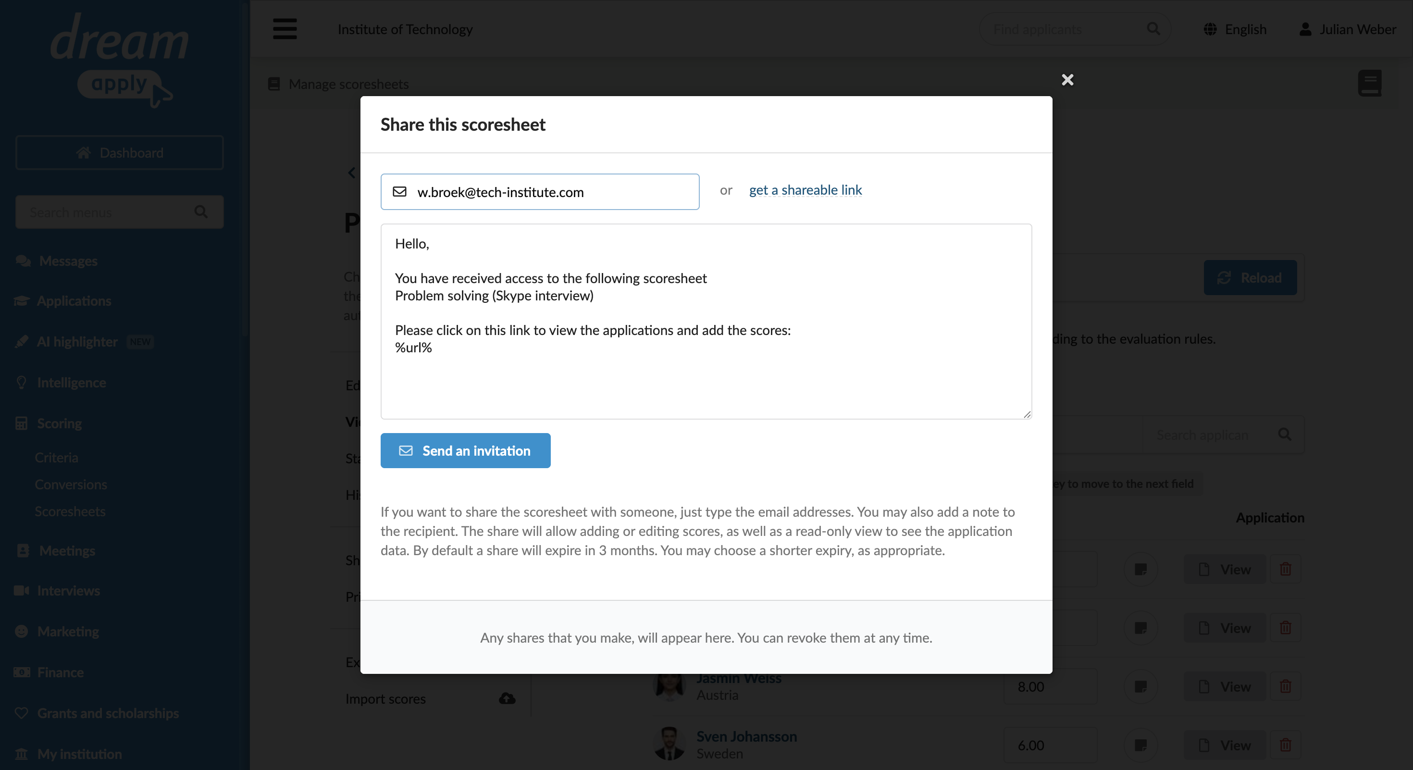The width and height of the screenshot is (1413, 770).
Task: Click Sven Johansson's avatar thumbnail
Action: pyautogui.click(x=669, y=744)
